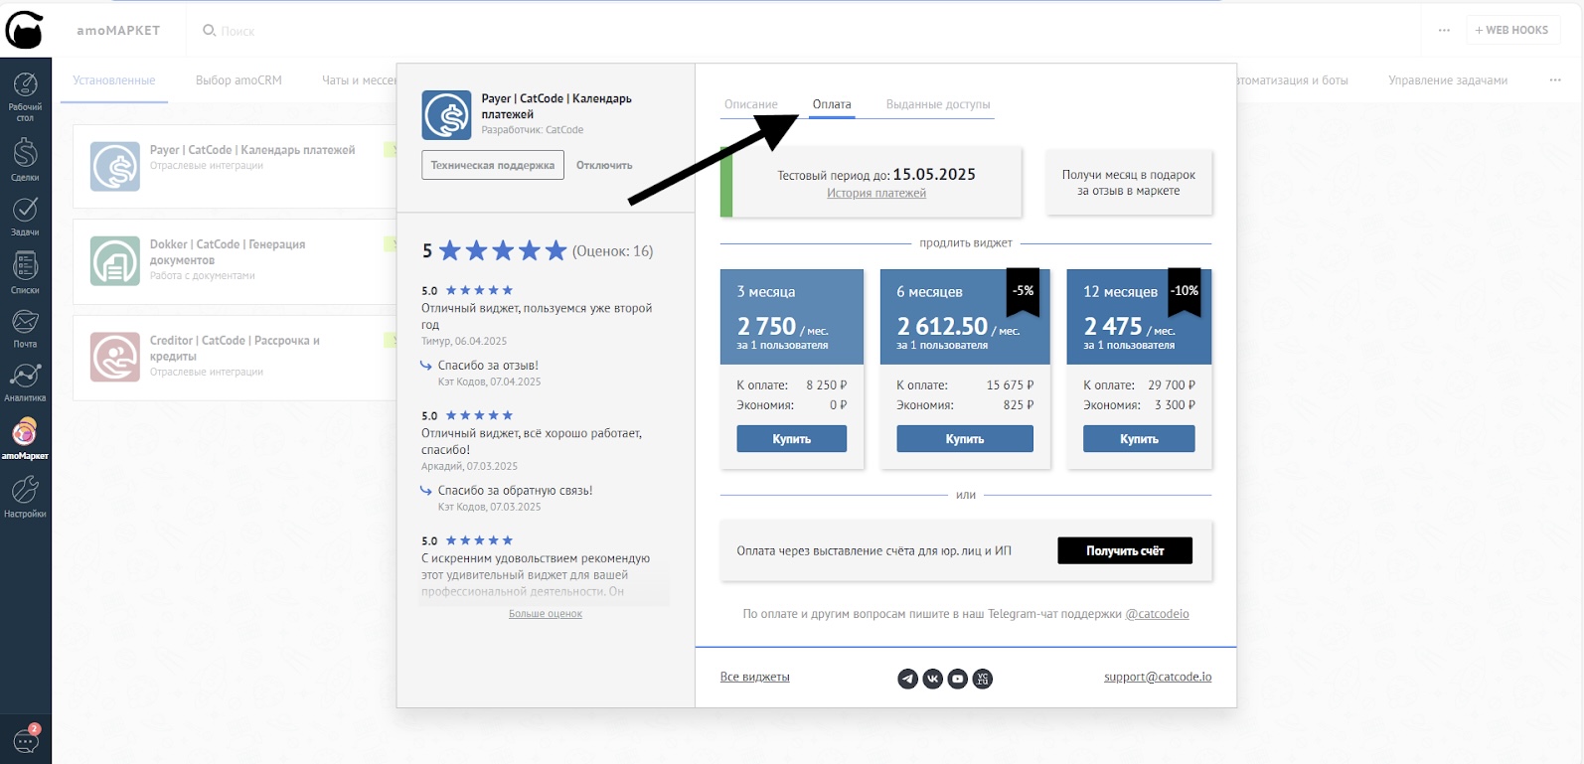Click Получи месяц в подарок card
The height and width of the screenshot is (764, 1584).
(x=1129, y=183)
